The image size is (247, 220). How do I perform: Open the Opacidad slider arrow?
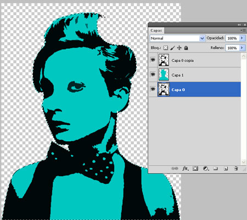242,38
